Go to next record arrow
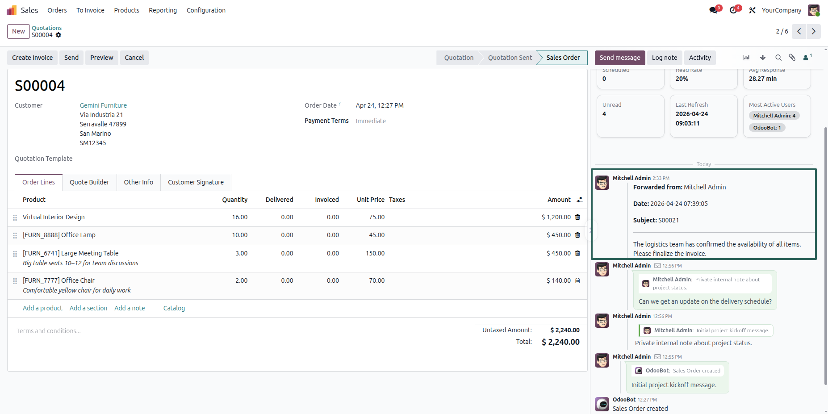The height and width of the screenshot is (414, 828). [x=813, y=31]
